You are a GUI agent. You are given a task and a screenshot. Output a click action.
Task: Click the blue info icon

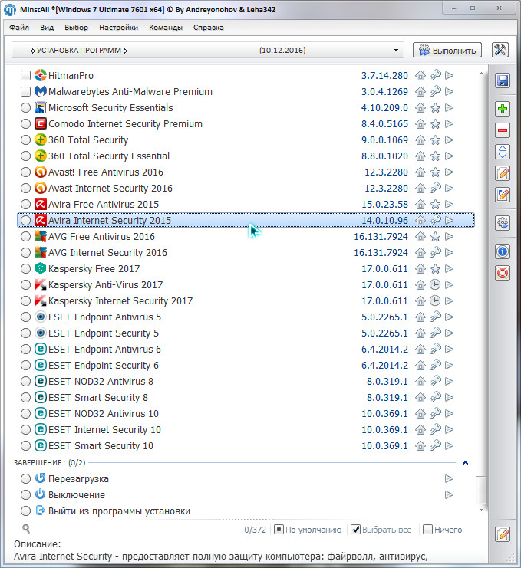[503, 251]
